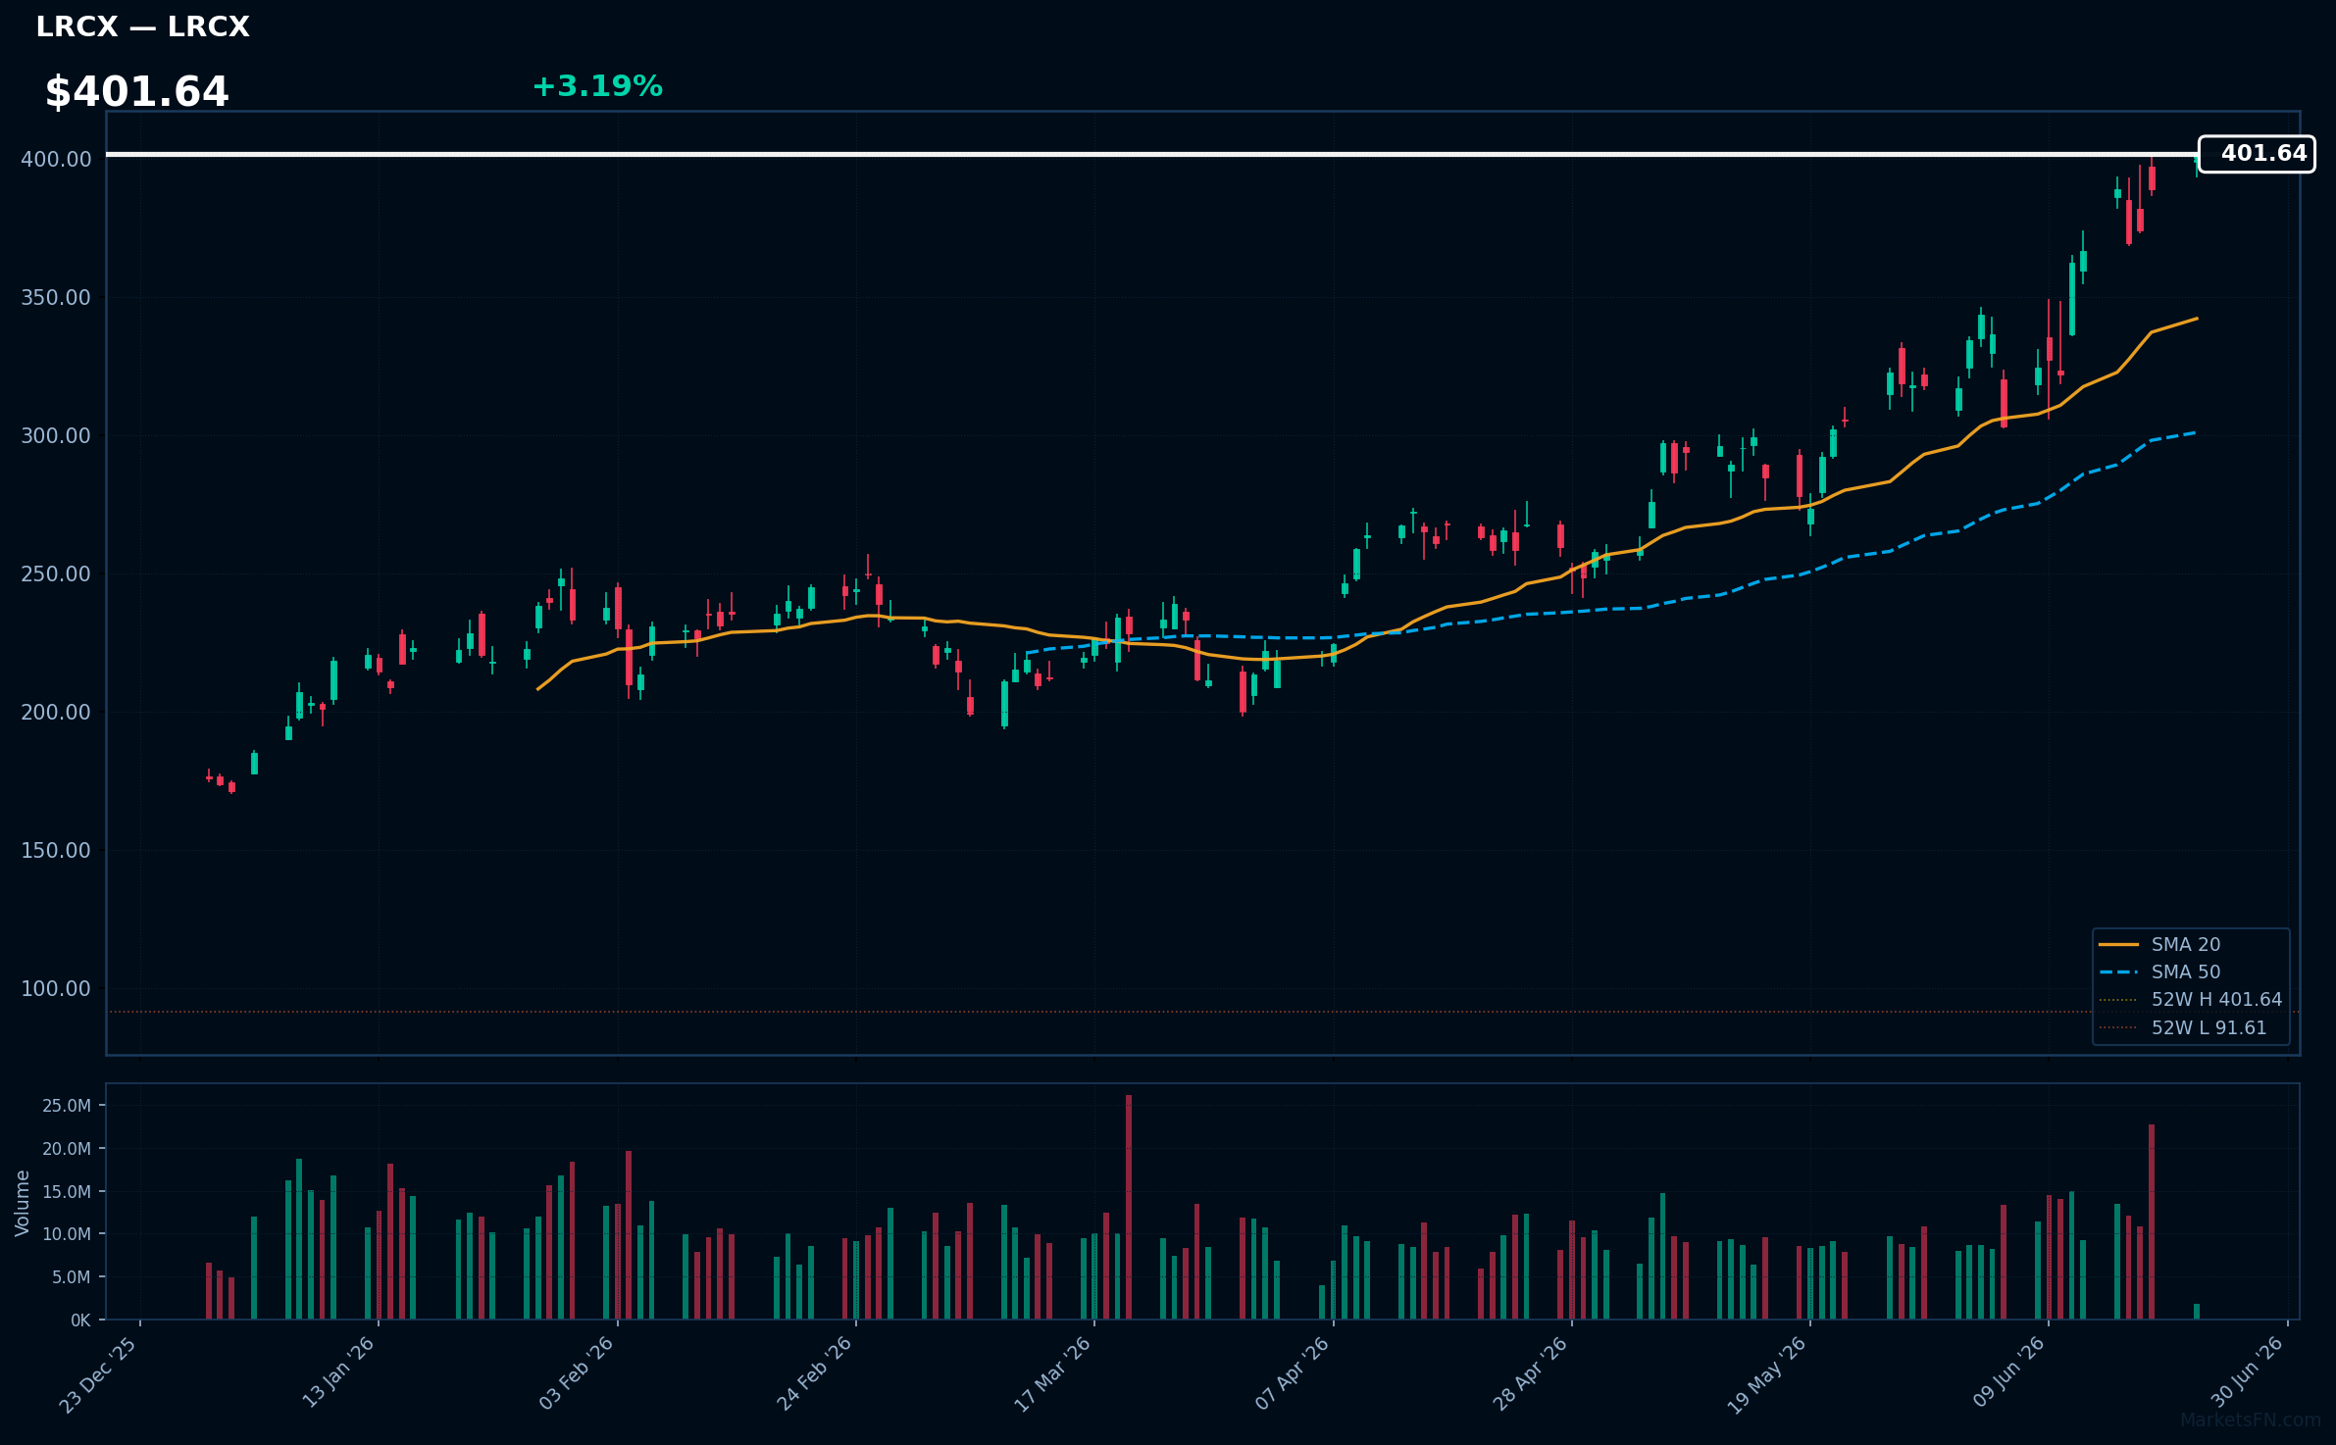Viewport: 2336px width, 1445px height.
Task: Click the 07 Apr '26 date label
Action: pos(1293,1373)
